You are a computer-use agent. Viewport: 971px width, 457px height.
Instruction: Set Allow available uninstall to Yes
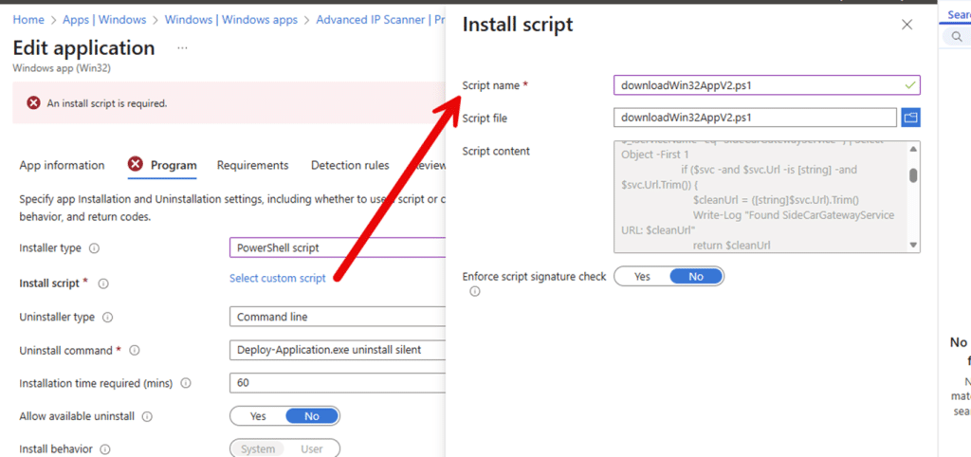click(x=257, y=416)
